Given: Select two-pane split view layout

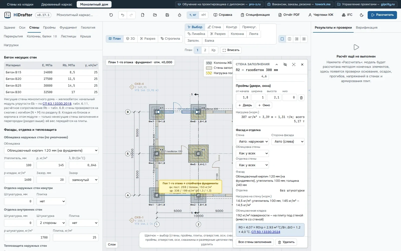Looking at the screenshot, I should coord(289,39).
